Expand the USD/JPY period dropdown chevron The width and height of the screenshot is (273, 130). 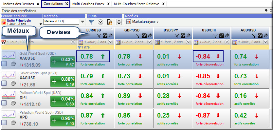[x=188, y=42]
